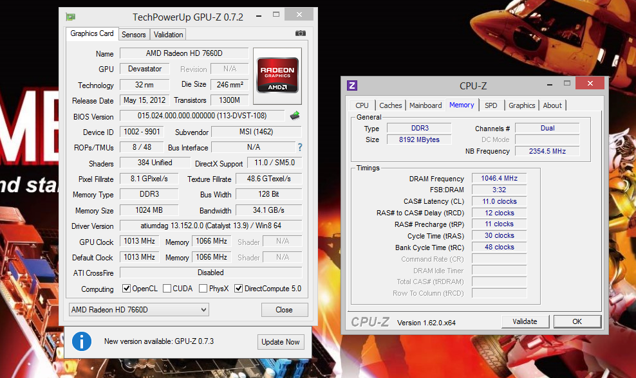This screenshot has width=636, height=378.
Task: Open the SPD tab in CPU-Z
Action: click(x=491, y=105)
